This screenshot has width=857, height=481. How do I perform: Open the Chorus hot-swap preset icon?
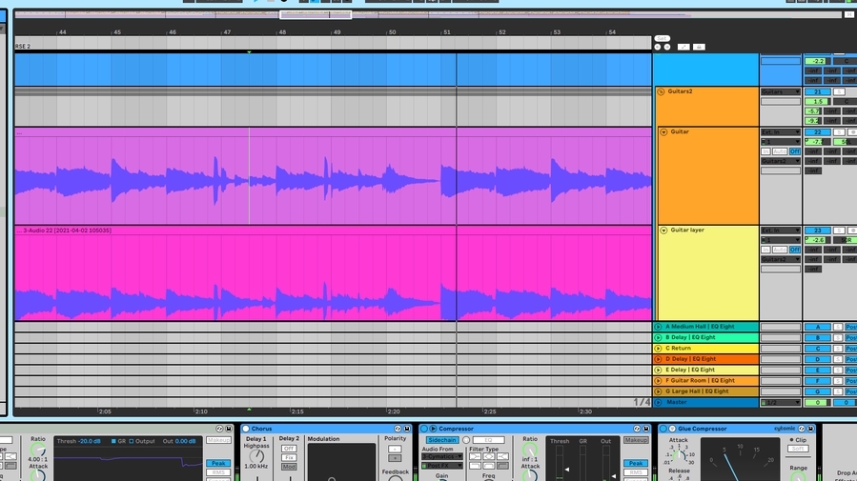pos(398,429)
